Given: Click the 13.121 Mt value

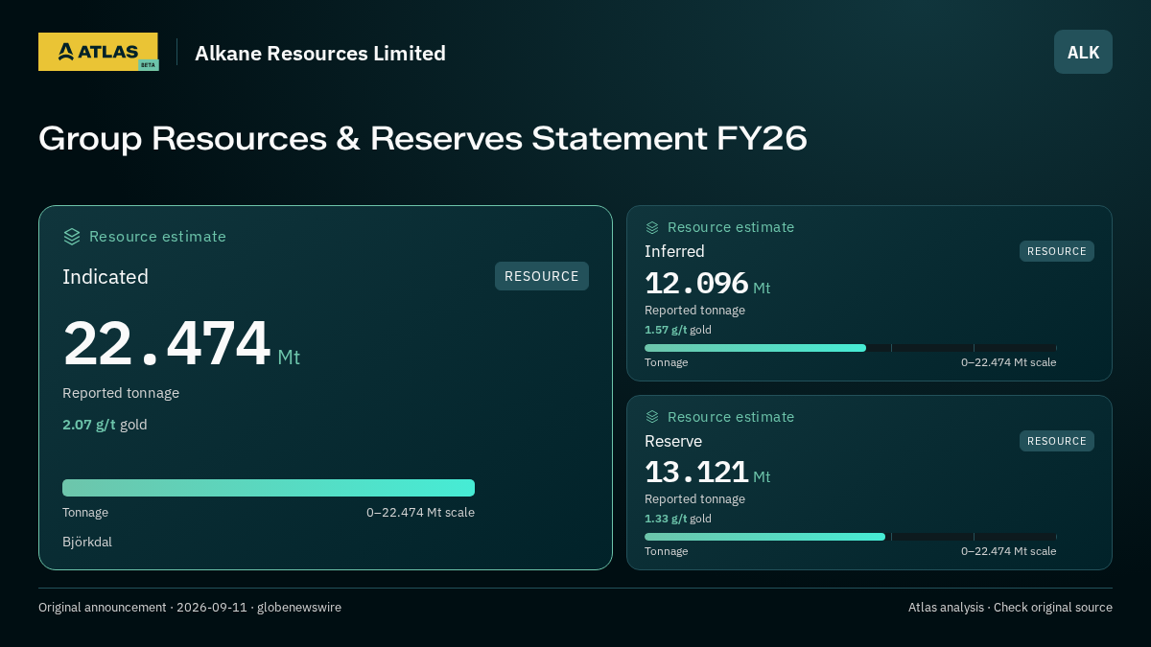Looking at the screenshot, I should point(707,473).
